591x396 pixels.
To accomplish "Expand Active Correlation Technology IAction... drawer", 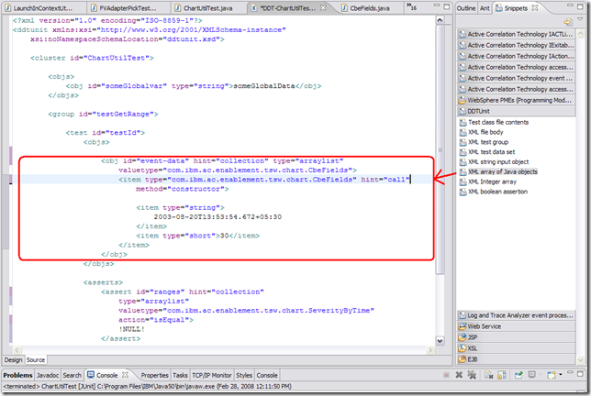I will click(516, 56).
